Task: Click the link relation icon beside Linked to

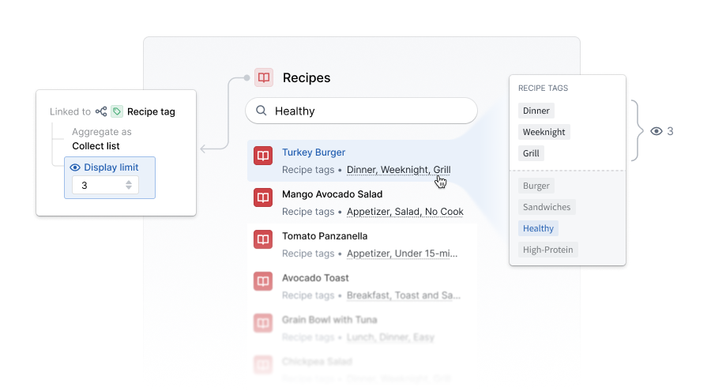Action: click(101, 111)
